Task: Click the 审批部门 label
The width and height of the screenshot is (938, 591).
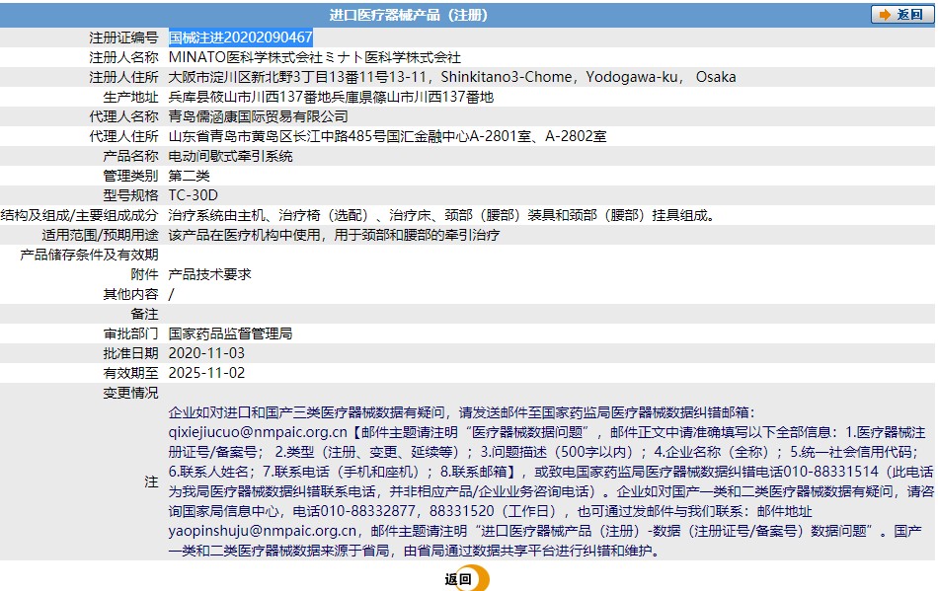Action: pyautogui.click(x=130, y=333)
